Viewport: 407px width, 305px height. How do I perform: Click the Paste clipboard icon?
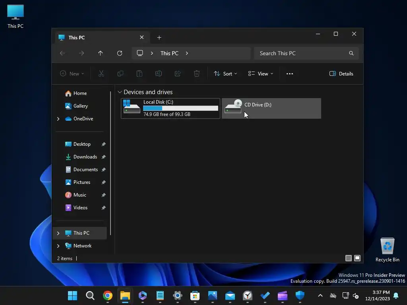140,73
